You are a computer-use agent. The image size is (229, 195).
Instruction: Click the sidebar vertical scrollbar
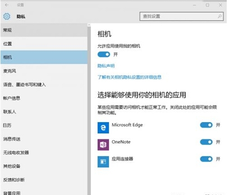[89, 109]
